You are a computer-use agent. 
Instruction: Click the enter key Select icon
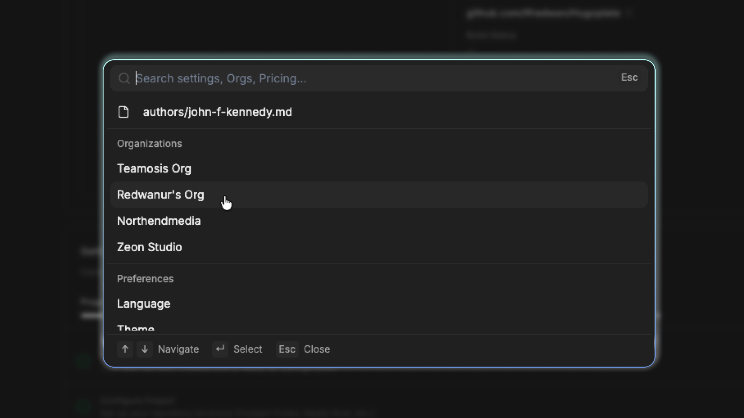coord(220,349)
